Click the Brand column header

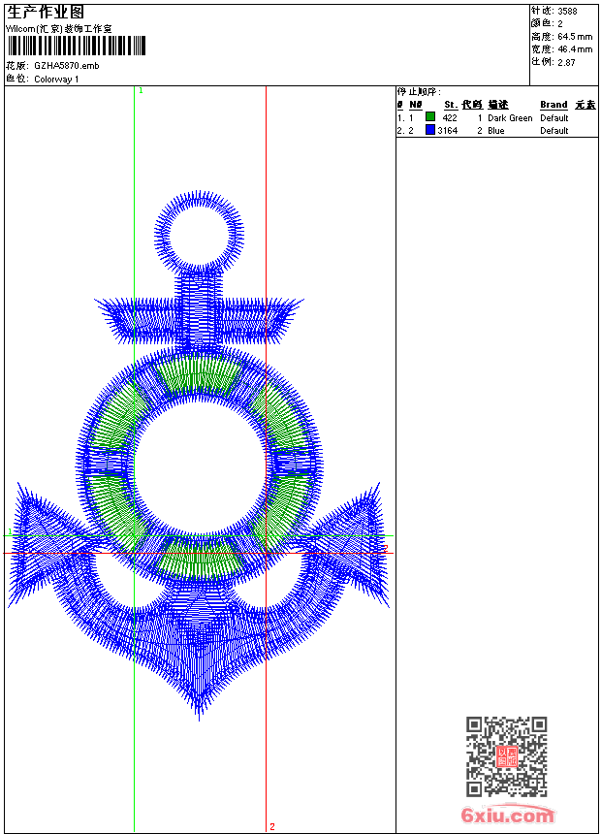(554, 105)
